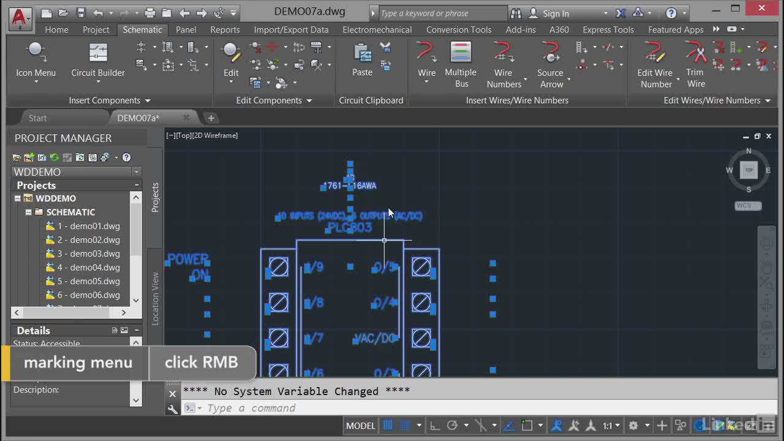Open the Import/Export Data ribbon tab
The image size is (784, 441).
[291, 29]
